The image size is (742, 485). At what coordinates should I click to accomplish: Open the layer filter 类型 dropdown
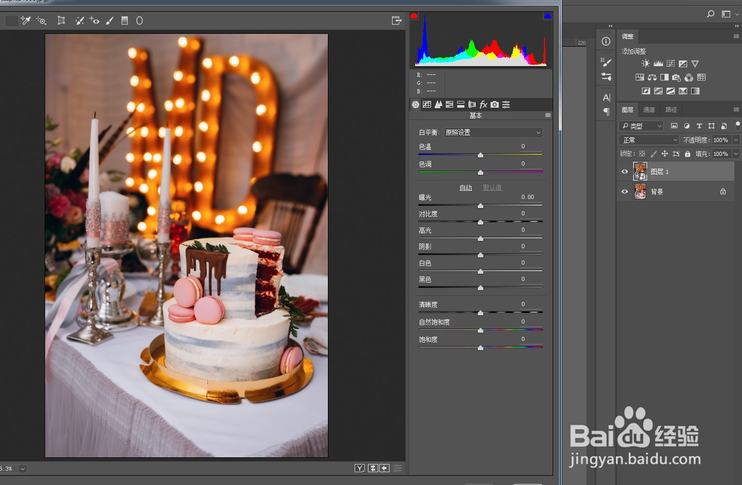tap(641, 126)
